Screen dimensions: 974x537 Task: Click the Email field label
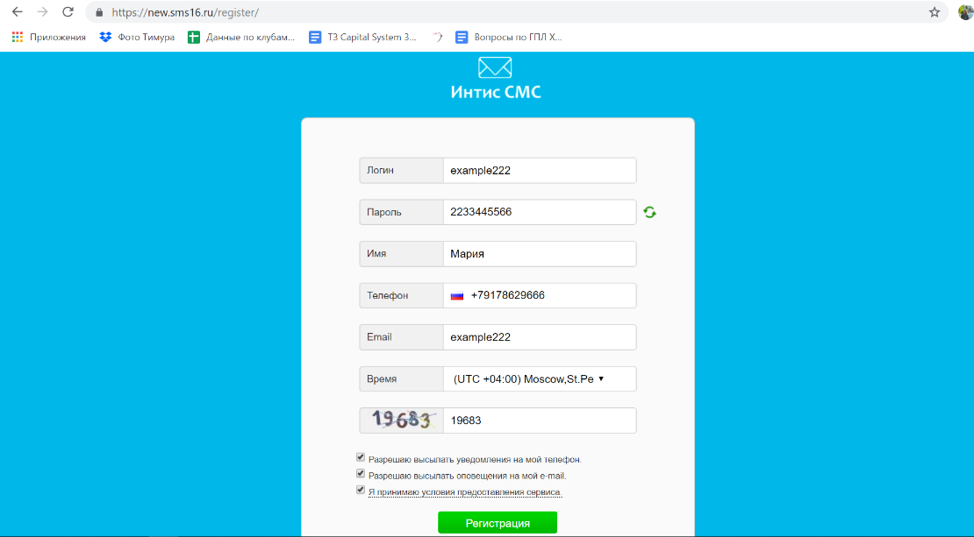coord(379,337)
